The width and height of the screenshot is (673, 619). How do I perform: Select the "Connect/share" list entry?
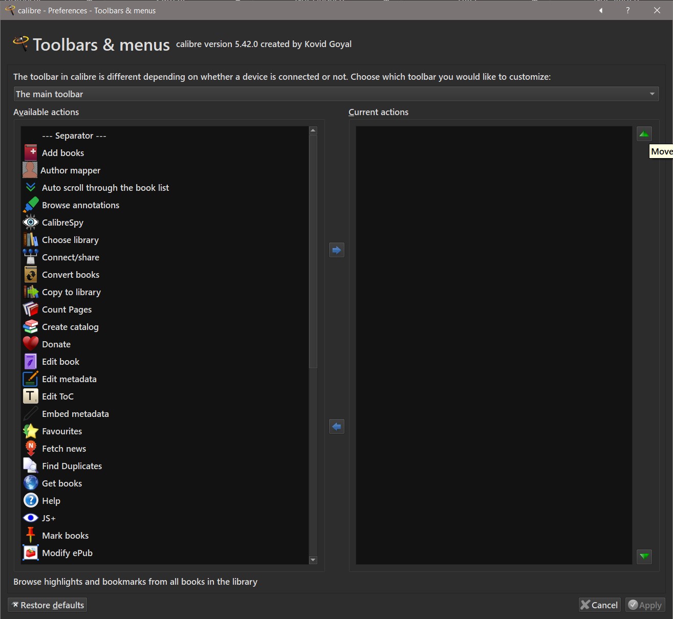[165, 257]
